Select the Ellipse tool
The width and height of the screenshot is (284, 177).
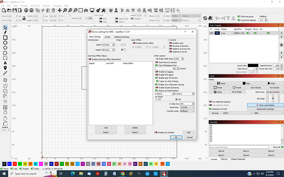coord(5,43)
